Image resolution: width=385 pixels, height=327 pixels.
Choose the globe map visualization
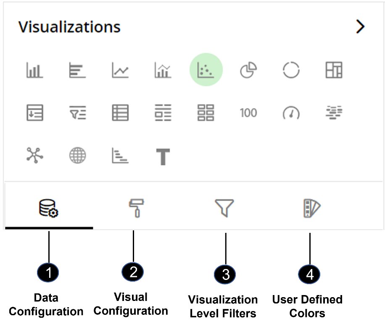coord(77,156)
